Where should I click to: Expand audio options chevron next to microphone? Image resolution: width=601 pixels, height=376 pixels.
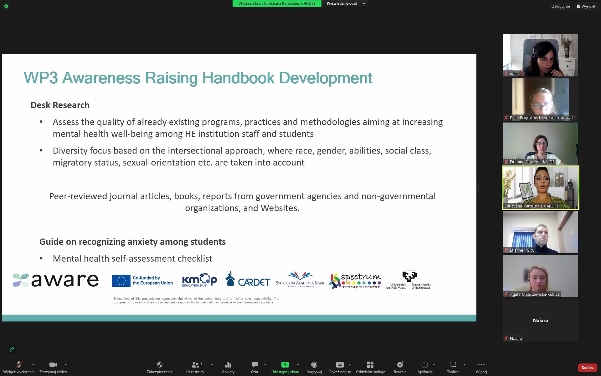tap(33, 365)
